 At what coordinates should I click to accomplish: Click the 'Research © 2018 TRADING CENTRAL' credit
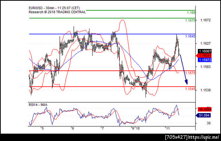[57, 12]
